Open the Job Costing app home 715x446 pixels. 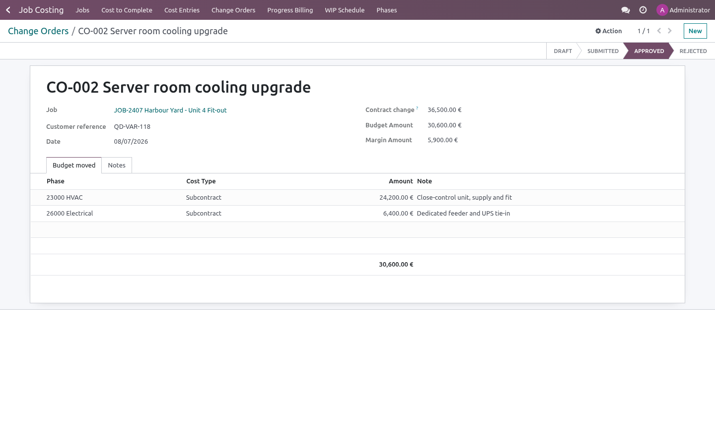(x=41, y=10)
